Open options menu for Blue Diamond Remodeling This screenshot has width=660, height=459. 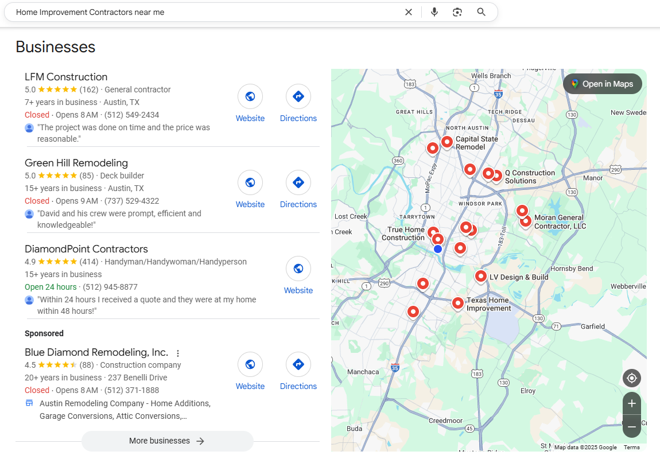click(x=178, y=353)
